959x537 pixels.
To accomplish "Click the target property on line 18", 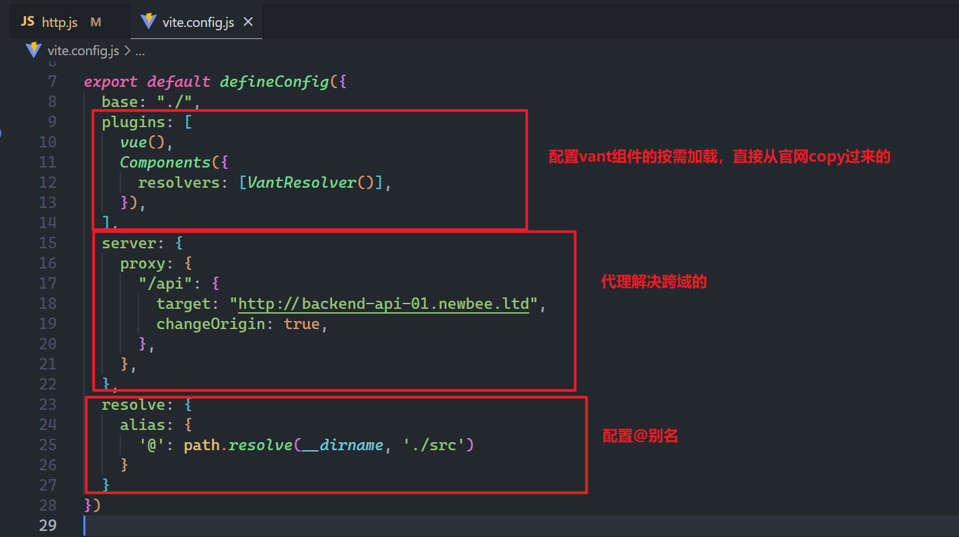I will point(183,303).
